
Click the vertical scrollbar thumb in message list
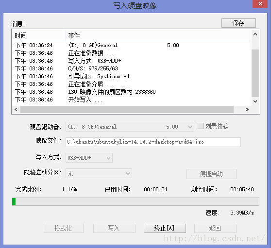[x=255, y=73]
